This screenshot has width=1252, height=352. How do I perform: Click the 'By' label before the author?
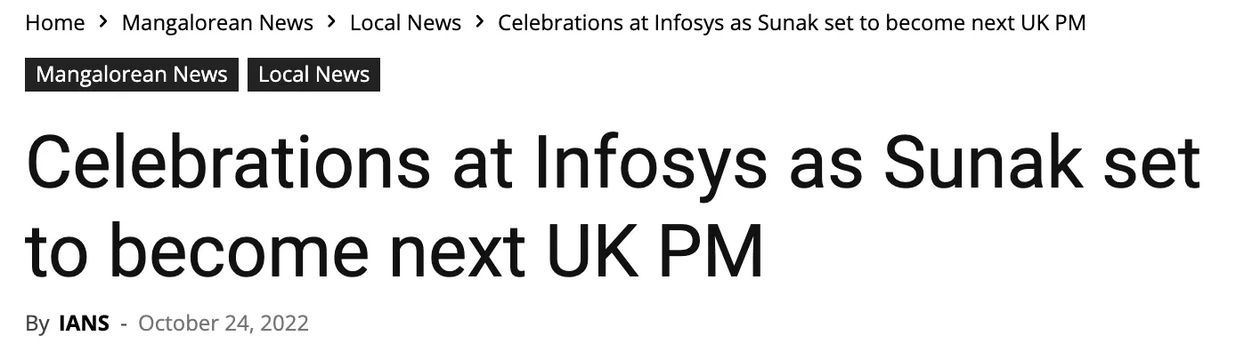coord(37,323)
